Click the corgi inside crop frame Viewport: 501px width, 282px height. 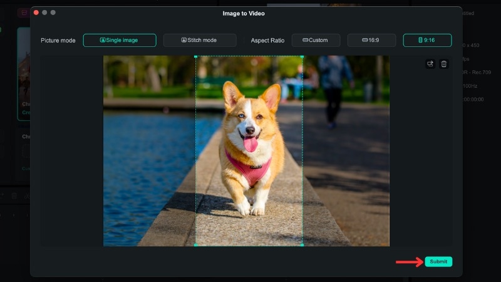point(250,147)
